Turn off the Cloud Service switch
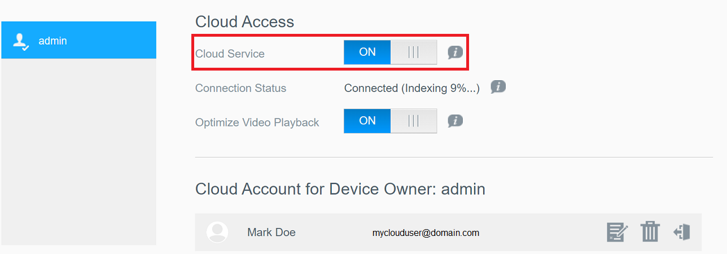727x254 pixels. pyautogui.click(x=390, y=52)
